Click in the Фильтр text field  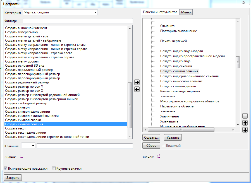tap(78, 21)
